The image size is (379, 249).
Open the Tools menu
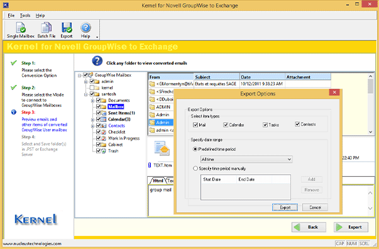[x=25, y=16]
